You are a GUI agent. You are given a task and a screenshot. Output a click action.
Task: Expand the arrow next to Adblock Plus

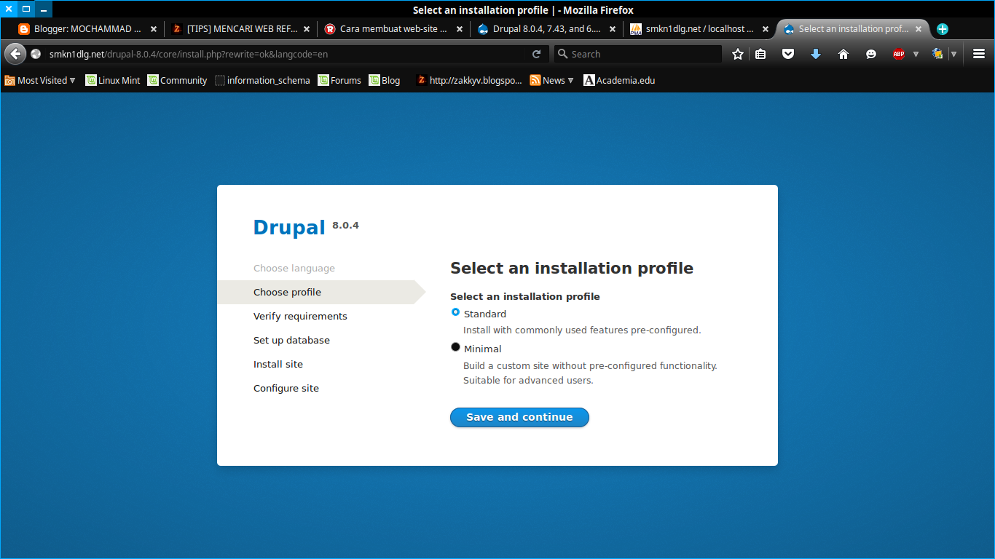pyautogui.click(x=916, y=53)
